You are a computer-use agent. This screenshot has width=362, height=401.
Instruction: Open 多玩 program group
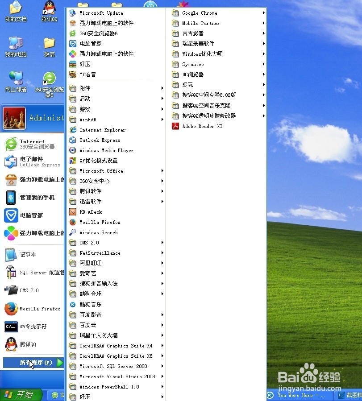tap(219, 85)
